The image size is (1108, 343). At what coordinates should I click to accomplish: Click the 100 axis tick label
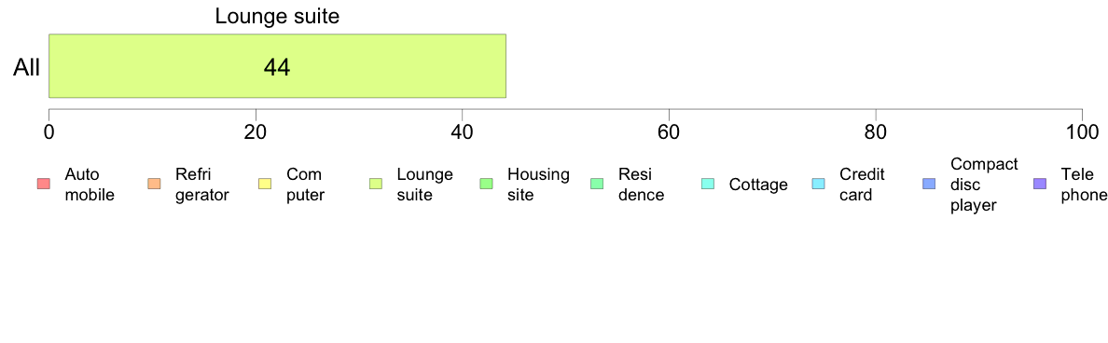(1082, 131)
